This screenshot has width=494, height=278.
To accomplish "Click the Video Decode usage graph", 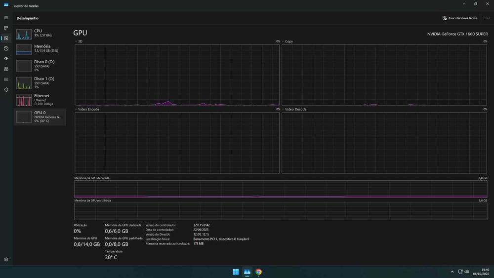I will tap(384, 143).
